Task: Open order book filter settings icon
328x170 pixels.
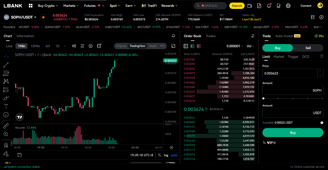Action: click(253, 36)
